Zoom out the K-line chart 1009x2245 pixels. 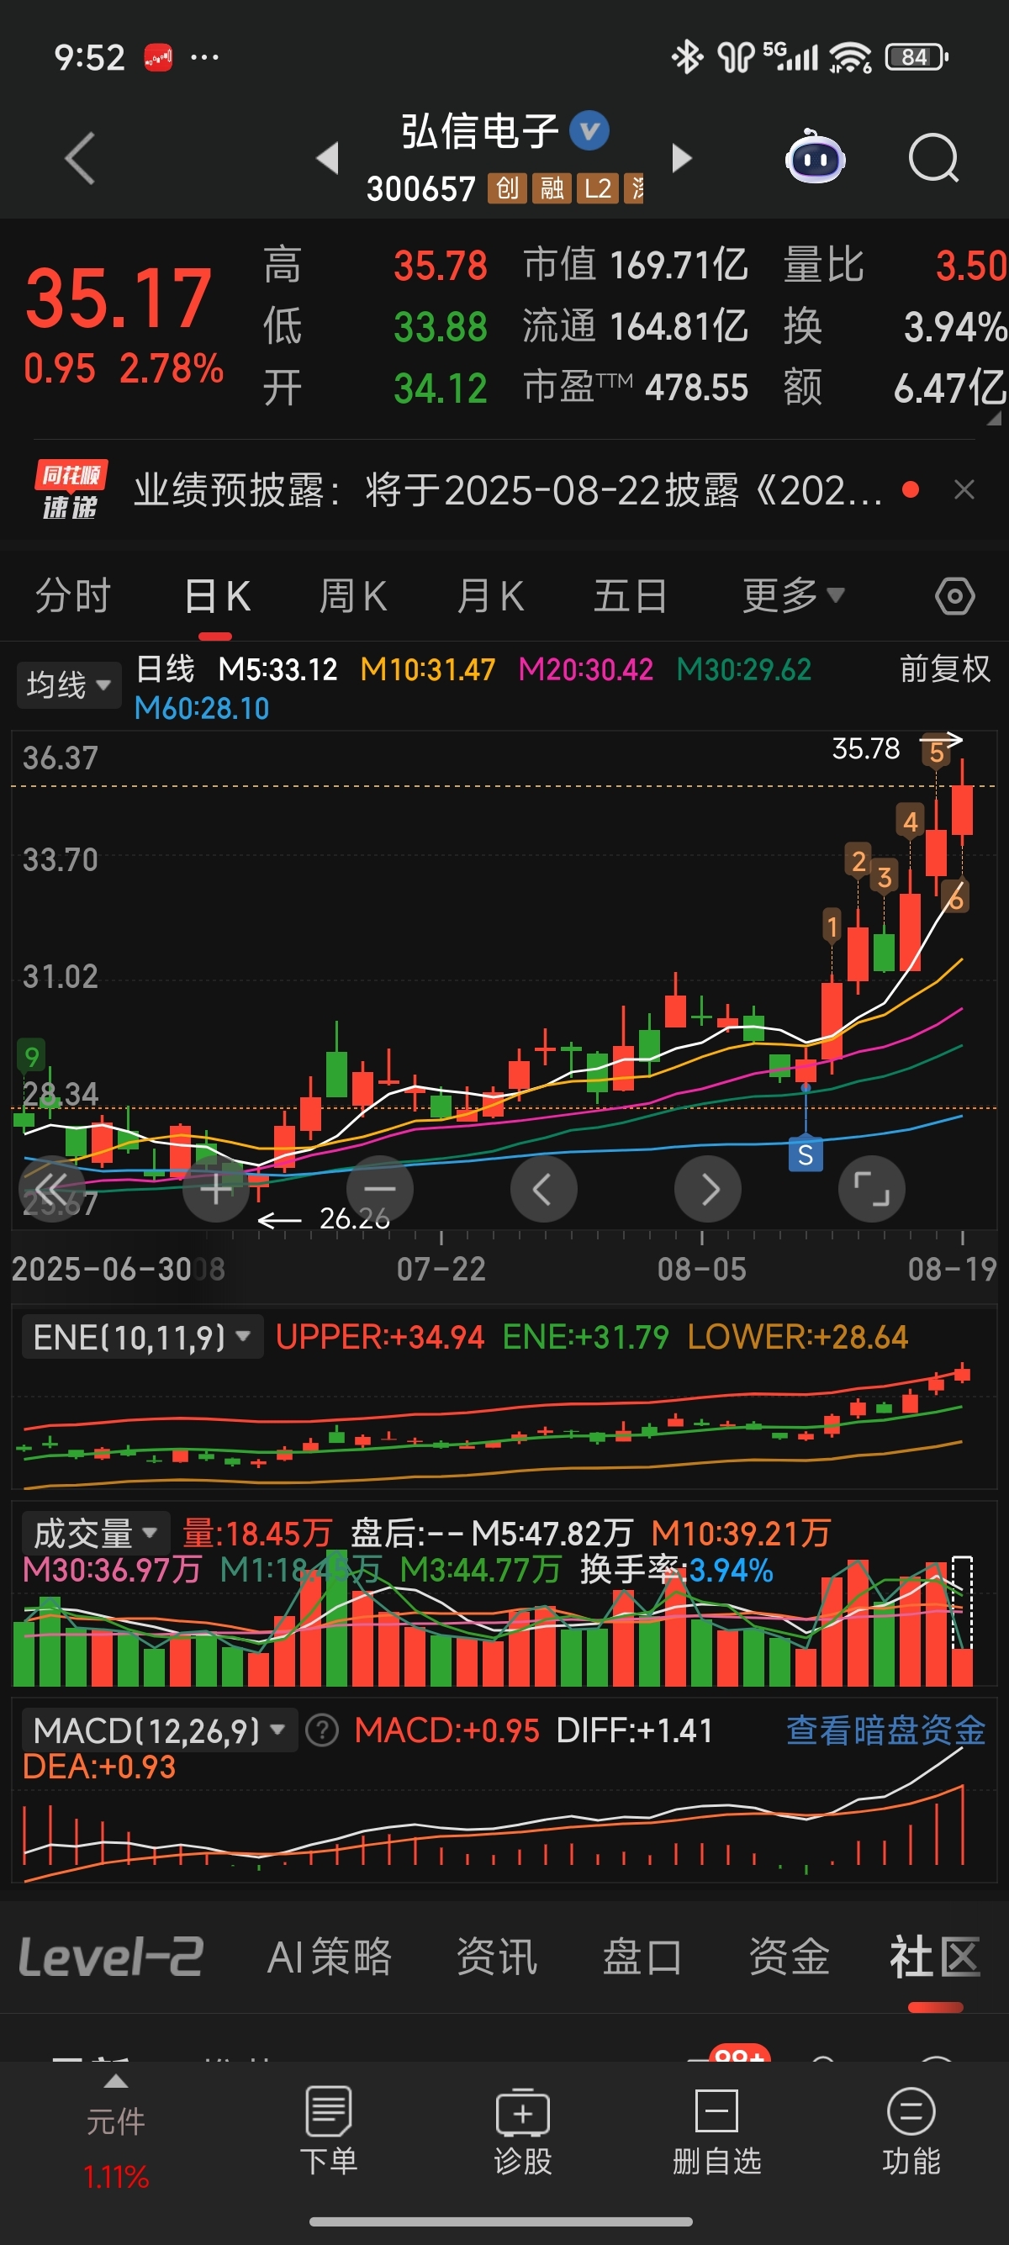pyautogui.click(x=380, y=1189)
